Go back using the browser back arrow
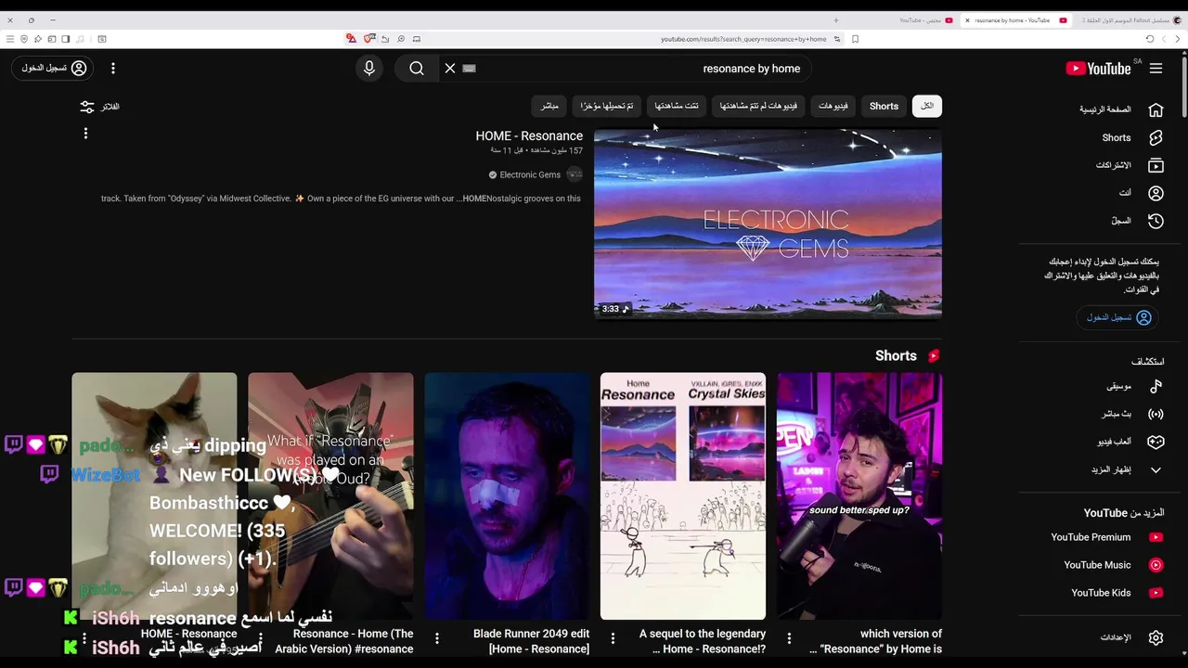The width and height of the screenshot is (1188, 668). [x=1178, y=39]
